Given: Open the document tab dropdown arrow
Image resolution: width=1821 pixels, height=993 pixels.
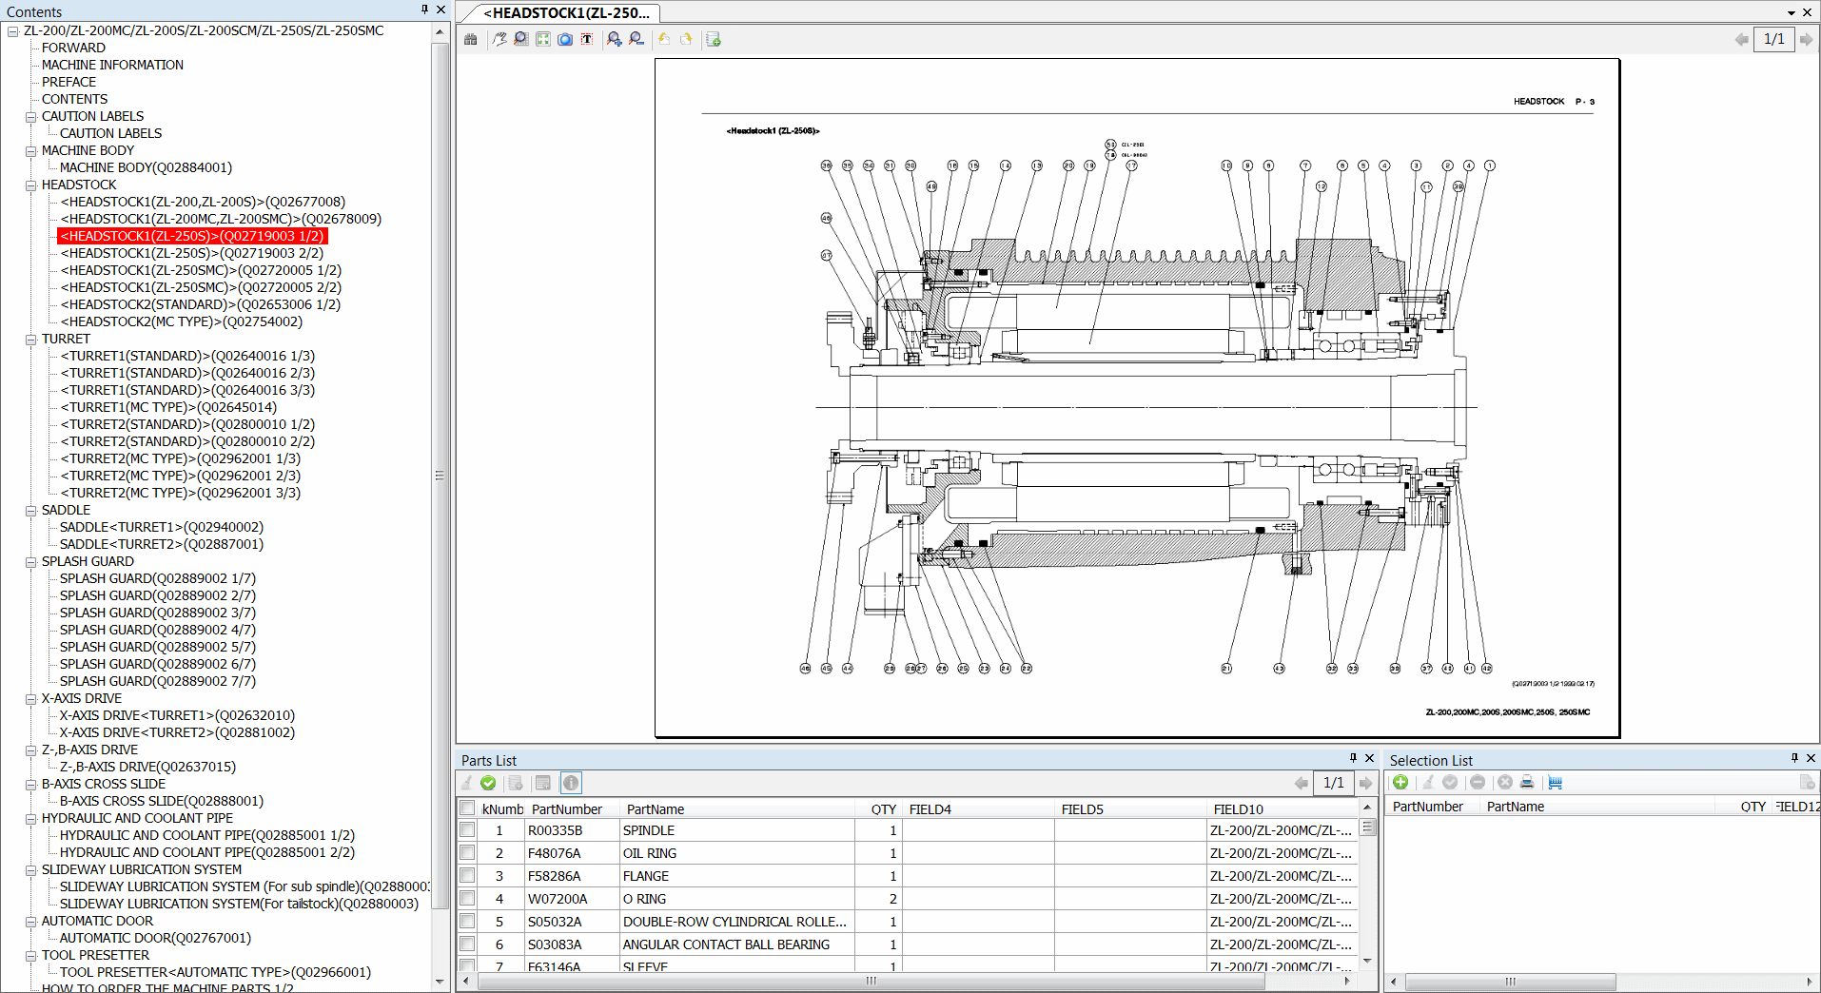Looking at the screenshot, I should pos(1792,12).
